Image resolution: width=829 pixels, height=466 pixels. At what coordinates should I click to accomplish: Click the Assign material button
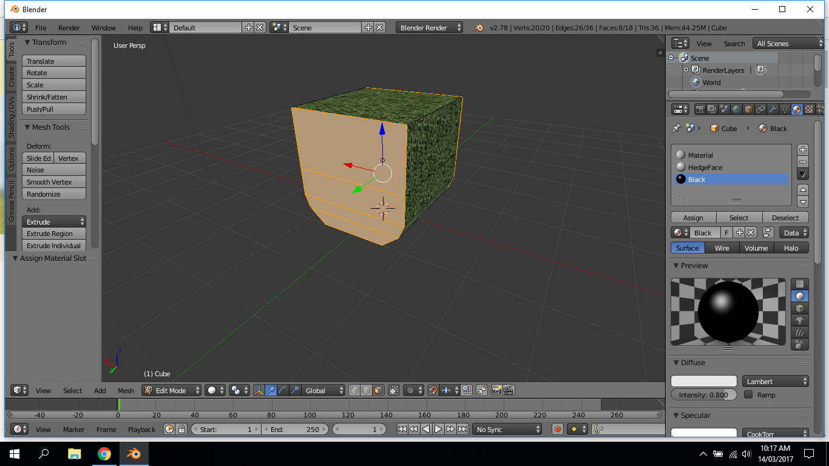point(693,217)
